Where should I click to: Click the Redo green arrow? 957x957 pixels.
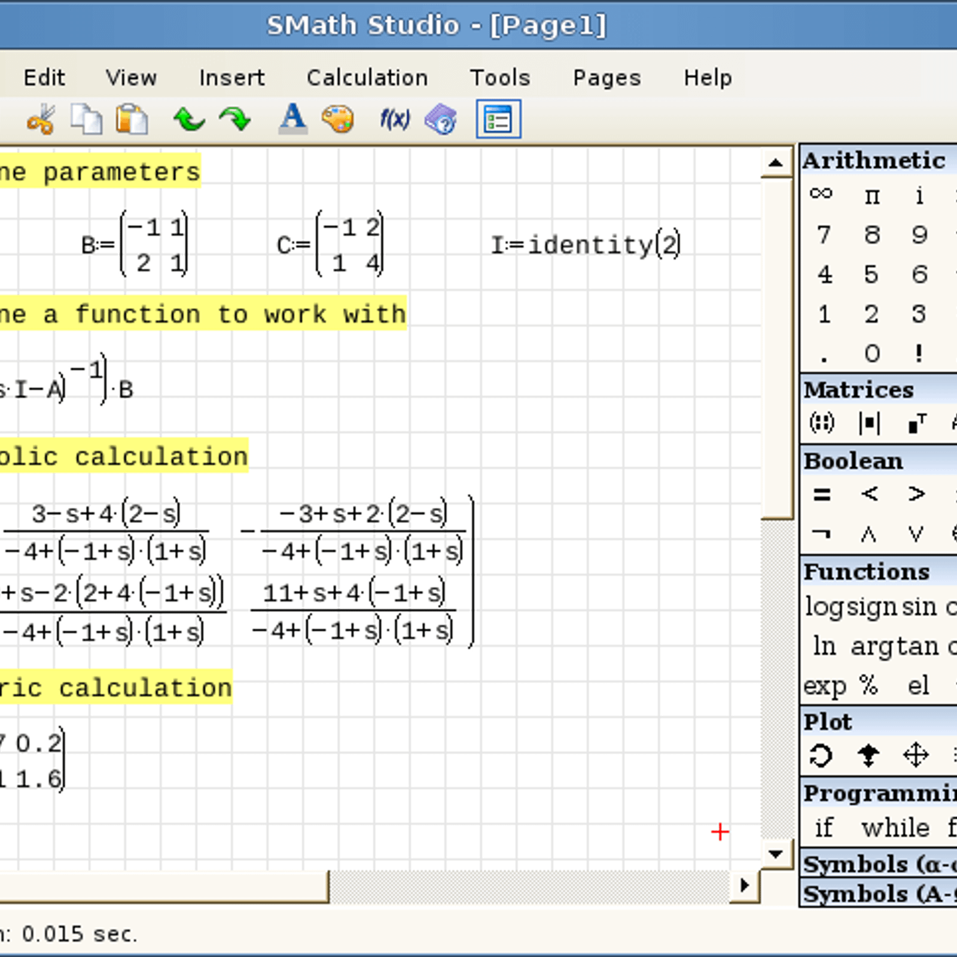[235, 119]
